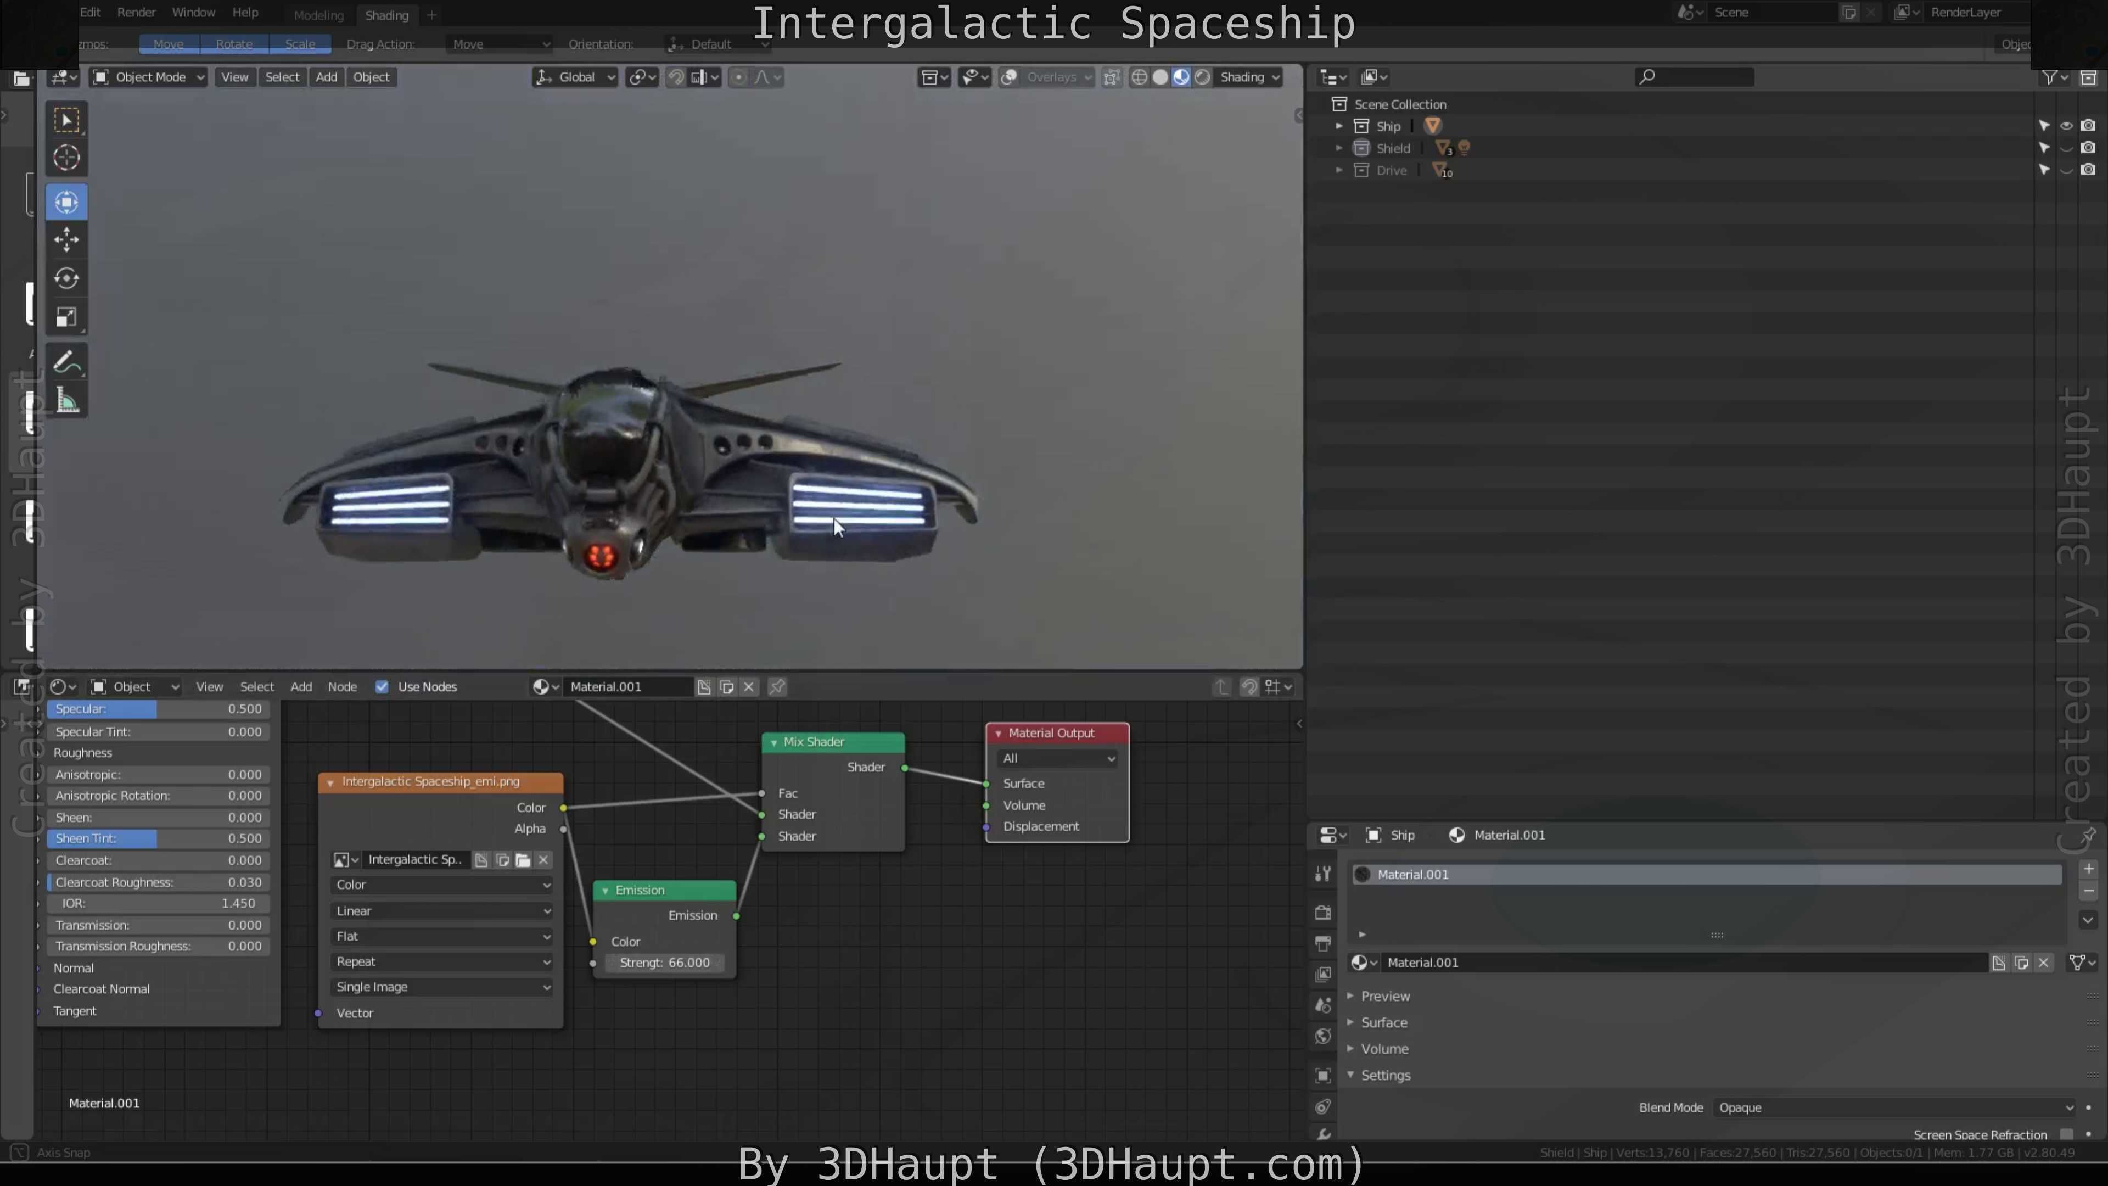Click the Add button in viewport header
This screenshot has width=2108, height=1186.
pyautogui.click(x=327, y=77)
